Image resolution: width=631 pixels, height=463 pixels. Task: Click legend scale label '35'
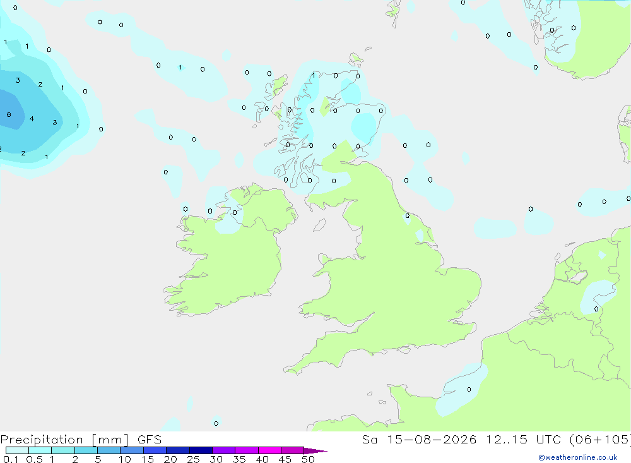coord(239,459)
